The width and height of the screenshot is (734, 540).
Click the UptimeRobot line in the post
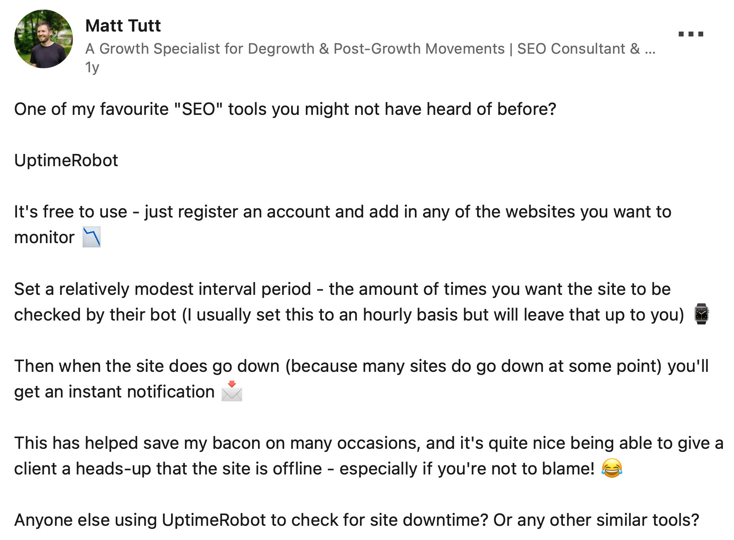[66, 160]
